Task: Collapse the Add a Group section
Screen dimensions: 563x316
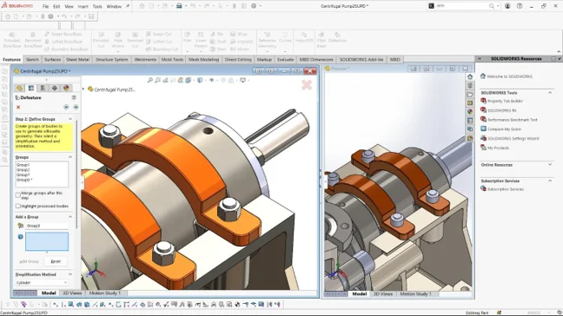Action: pos(70,217)
